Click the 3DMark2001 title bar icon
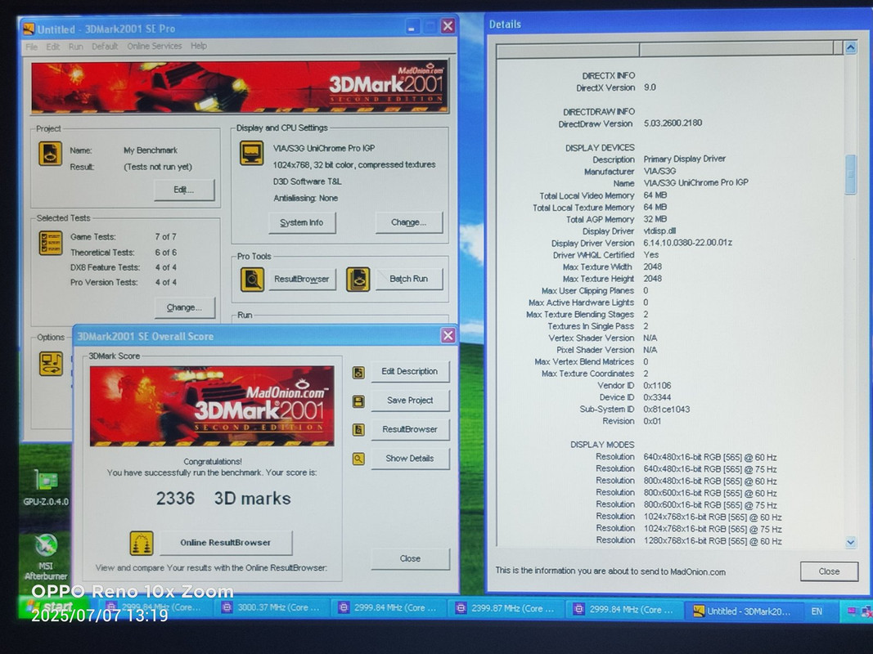 pyautogui.click(x=28, y=29)
